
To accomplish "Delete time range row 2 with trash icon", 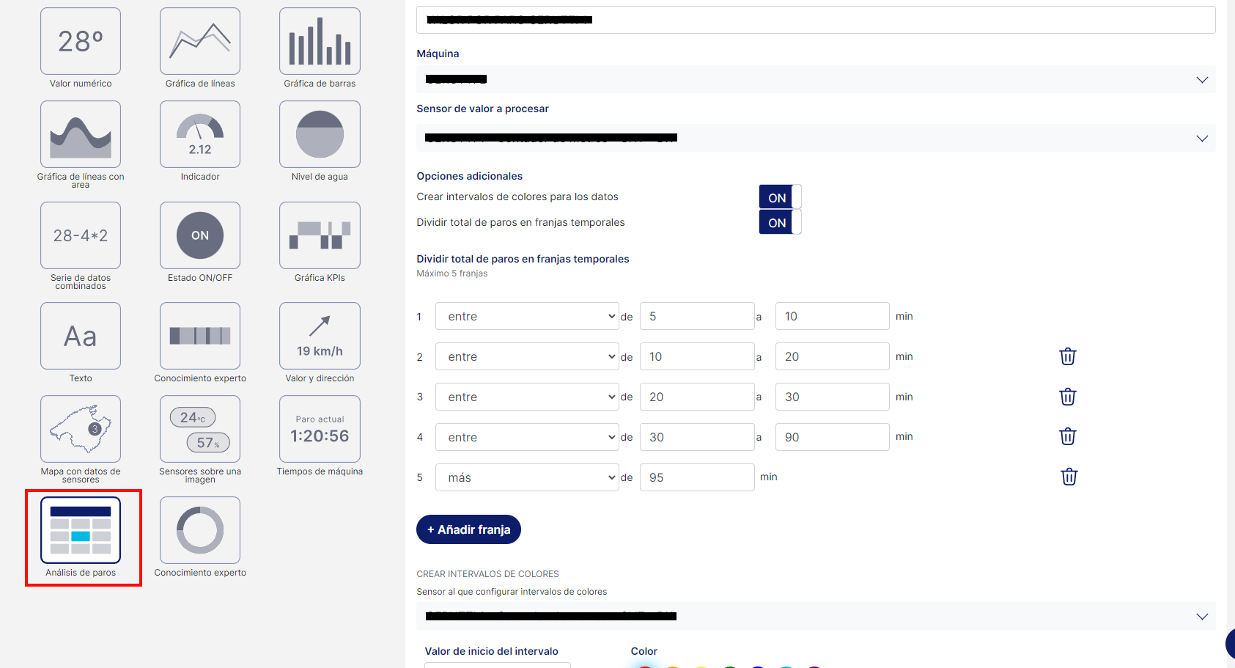I will click(x=1068, y=356).
